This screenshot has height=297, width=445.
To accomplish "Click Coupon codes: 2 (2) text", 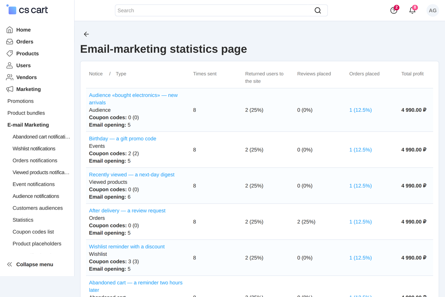I will [114, 153].
